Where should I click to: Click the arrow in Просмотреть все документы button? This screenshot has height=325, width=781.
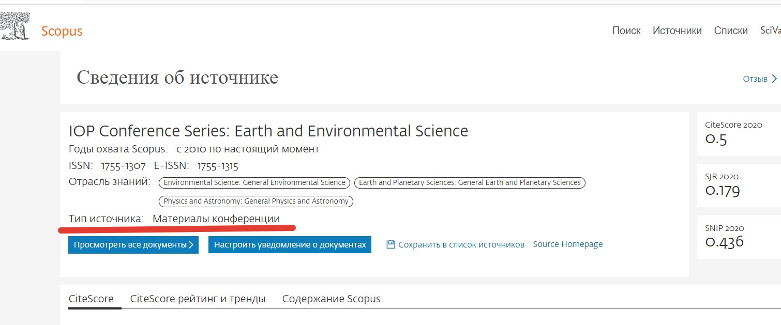click(x=191, y=244)
